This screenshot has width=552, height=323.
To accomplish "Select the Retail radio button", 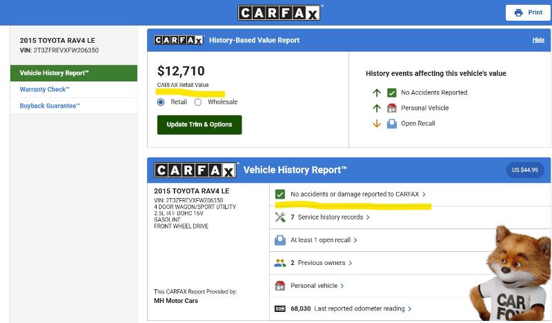I will (161, 102).
